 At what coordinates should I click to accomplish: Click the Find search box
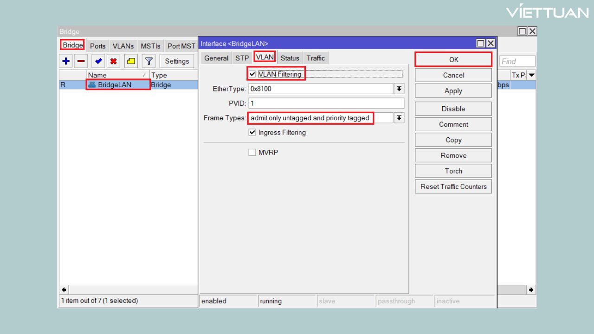pyautogui.click(x=517, y=61)
